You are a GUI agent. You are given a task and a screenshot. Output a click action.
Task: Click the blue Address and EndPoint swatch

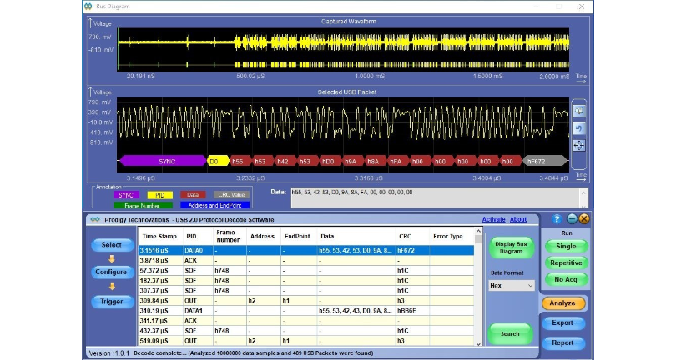coord(214,205)
